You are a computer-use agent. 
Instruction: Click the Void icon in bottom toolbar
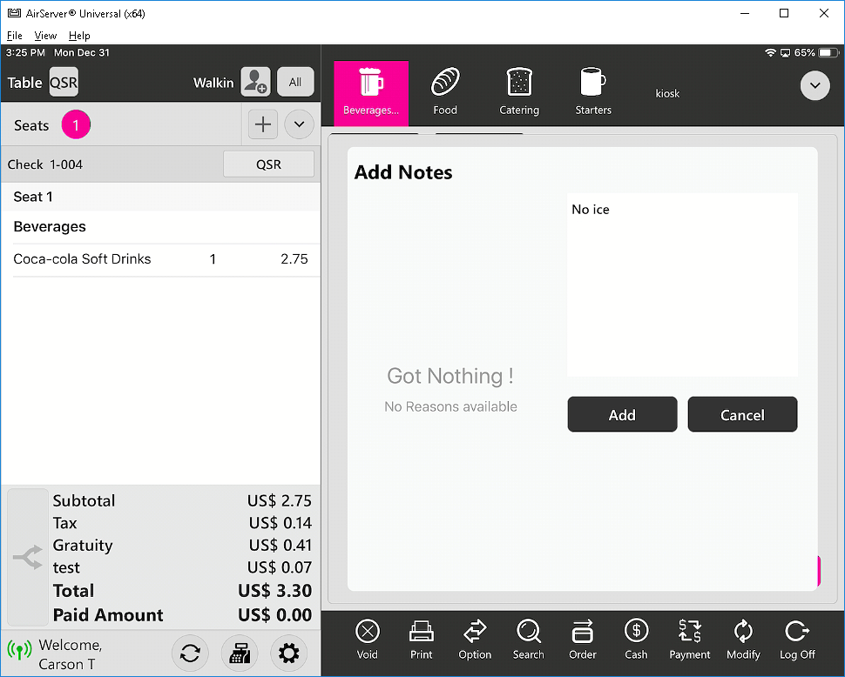(368, 639)
